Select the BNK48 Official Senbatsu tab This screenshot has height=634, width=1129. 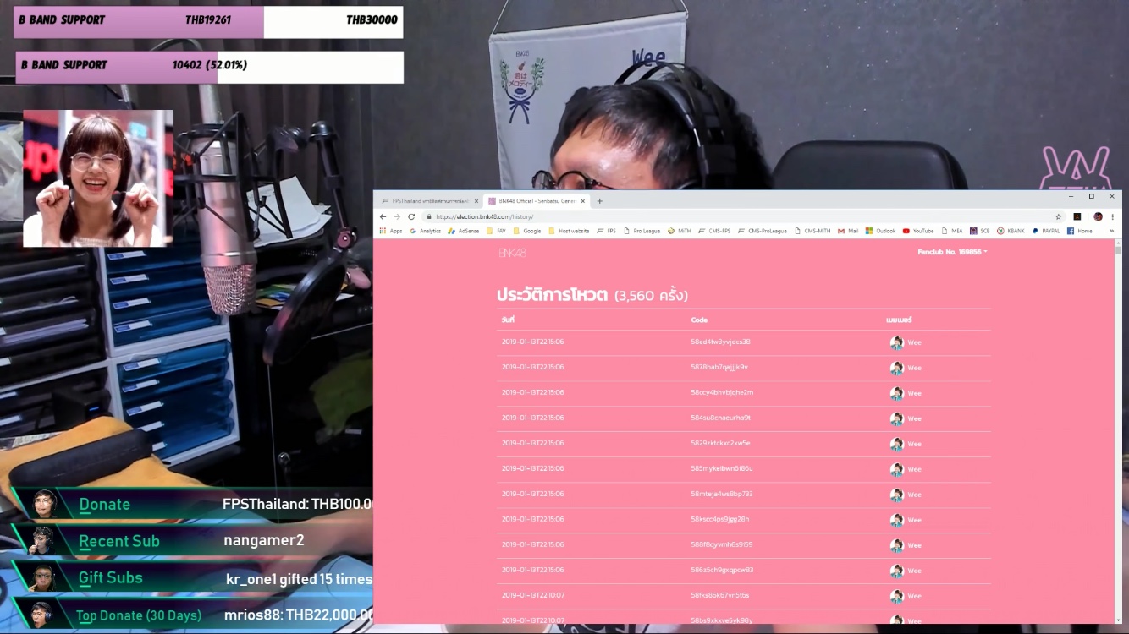point(537,201)
